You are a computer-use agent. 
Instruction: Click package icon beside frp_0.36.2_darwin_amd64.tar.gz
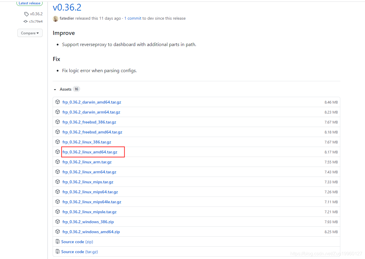(58, 102)
